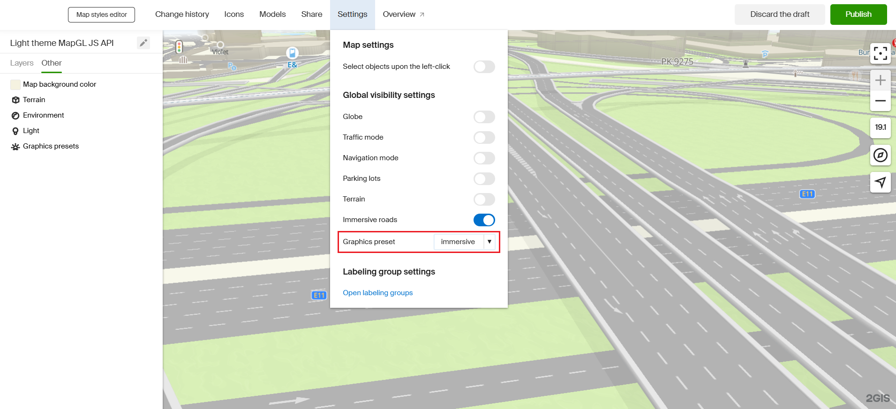
Task: Zoom out with the minus icon
Action: click(880, 101)
